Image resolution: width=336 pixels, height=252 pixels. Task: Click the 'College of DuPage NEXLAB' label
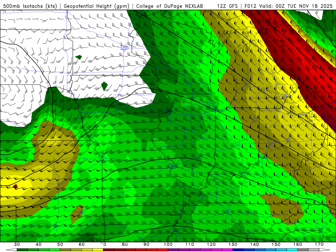pos(170,6)
